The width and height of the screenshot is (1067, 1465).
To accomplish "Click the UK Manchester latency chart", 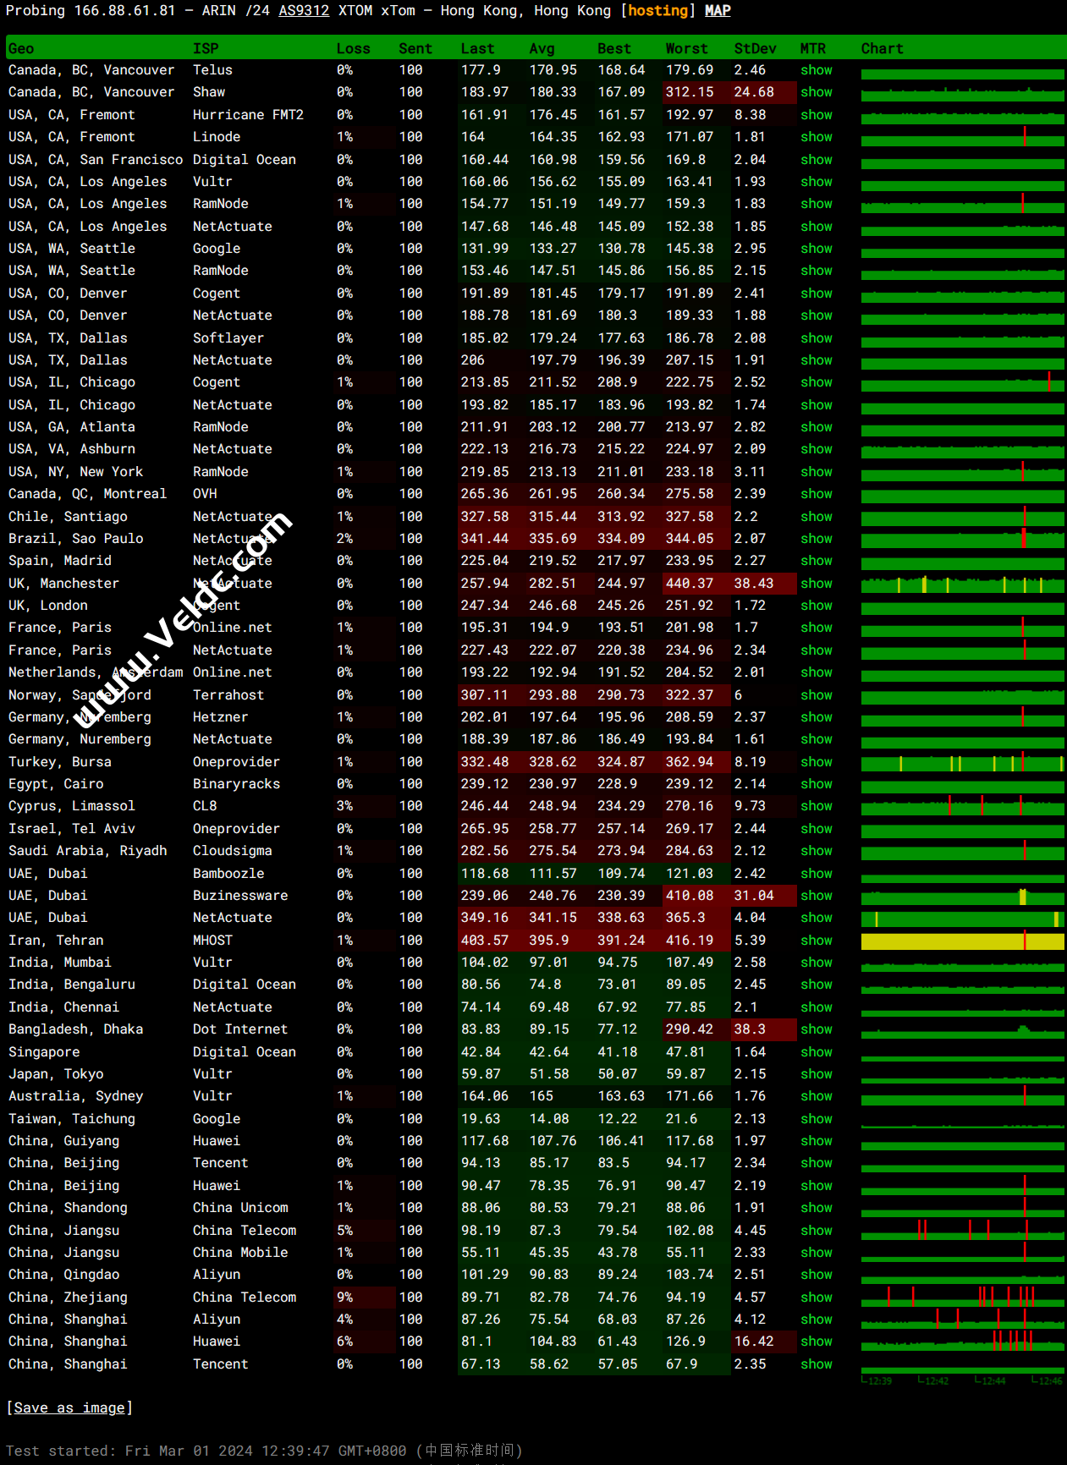I will [963, 584].
